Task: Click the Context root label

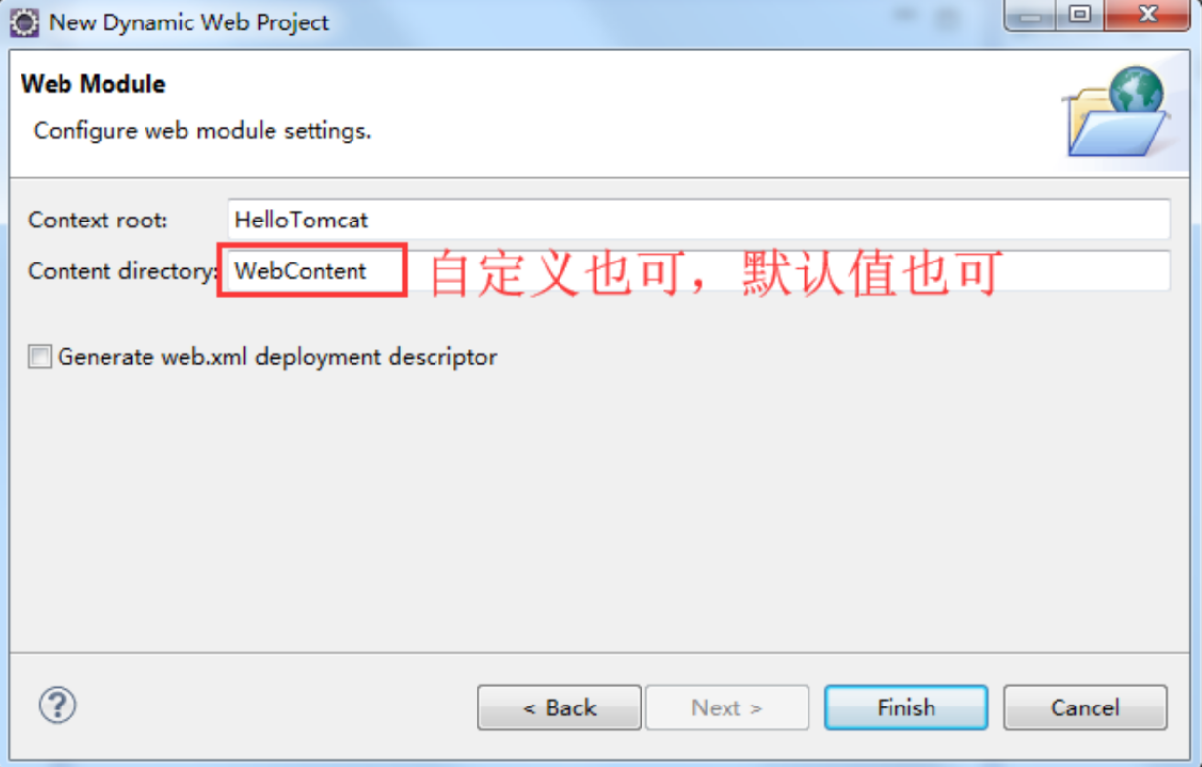Action: tap(98, 220)
